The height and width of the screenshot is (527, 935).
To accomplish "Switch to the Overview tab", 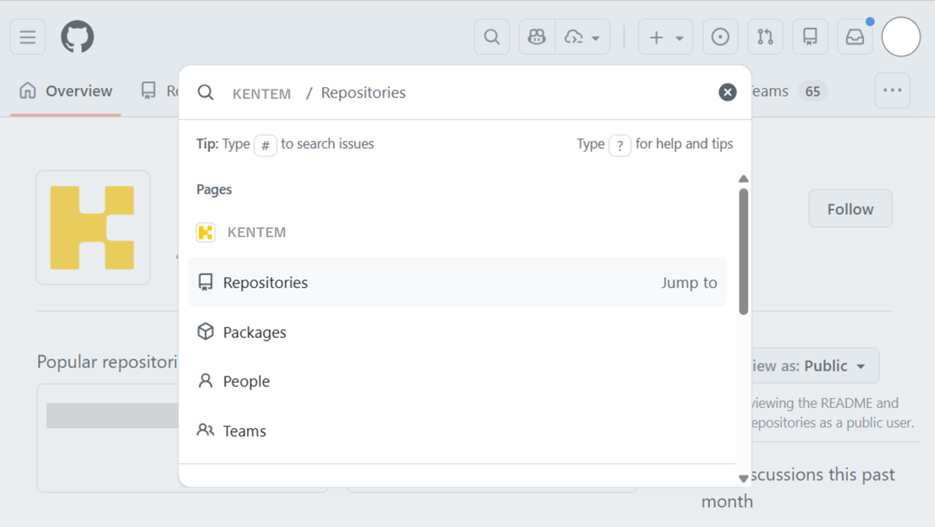I will tap(65, 90).
